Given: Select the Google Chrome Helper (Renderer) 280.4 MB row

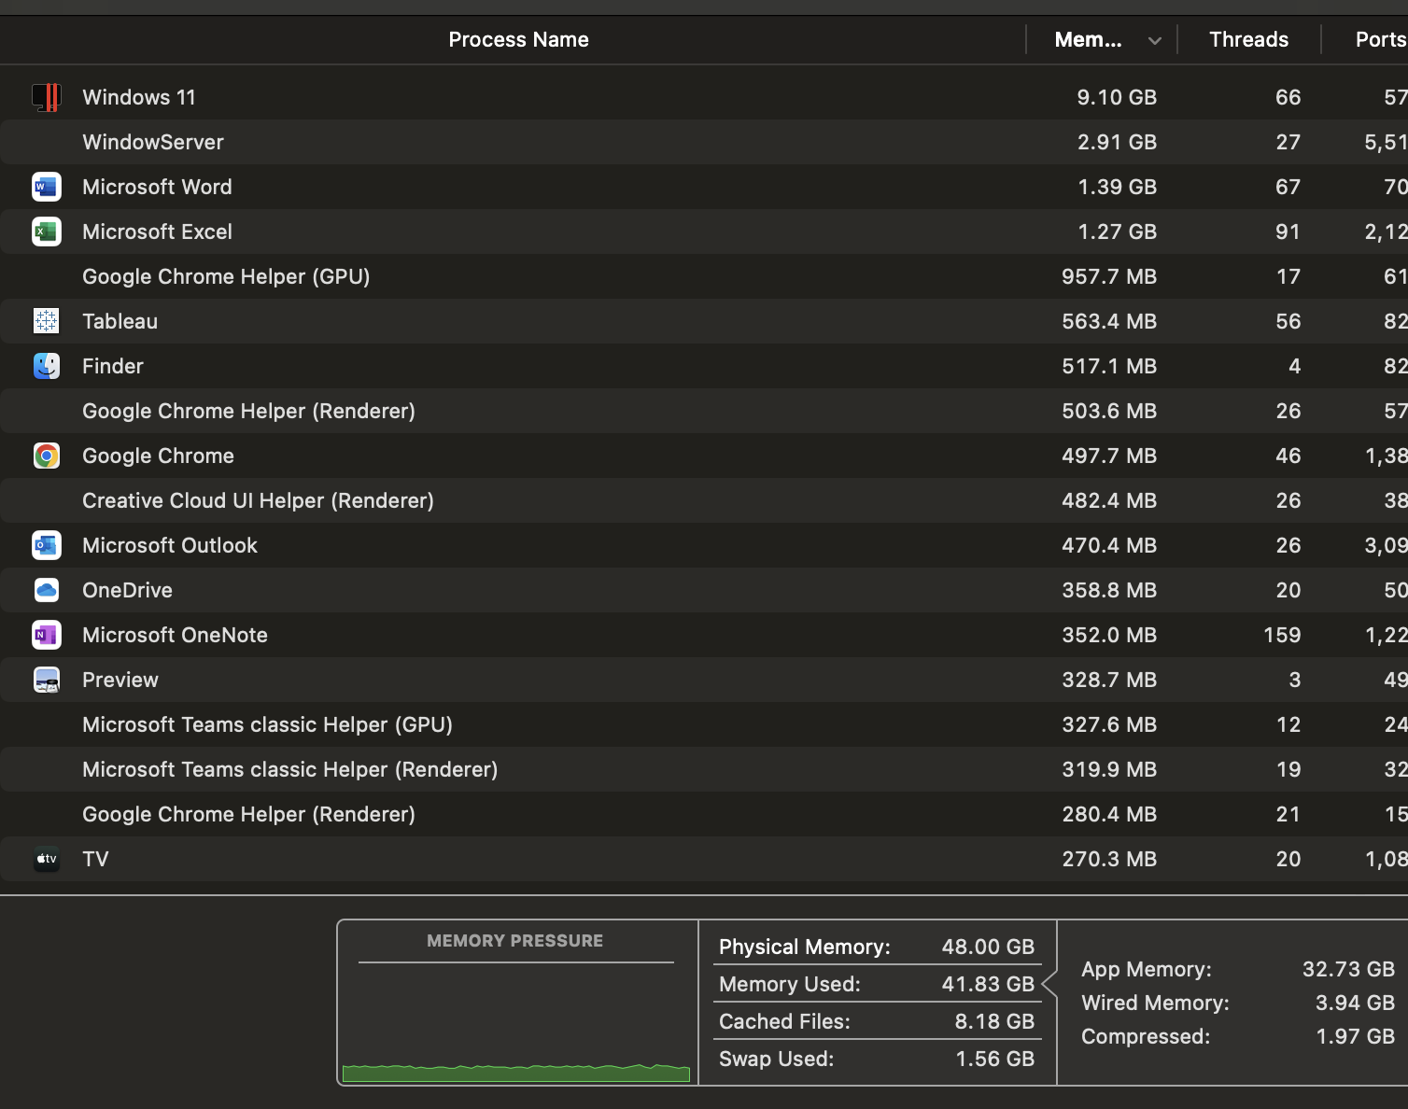Looking at the screenshot, I should (x=704, y=814).
